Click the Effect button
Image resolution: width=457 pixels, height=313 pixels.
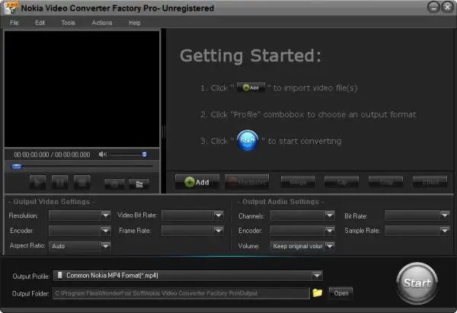(430, 182)
